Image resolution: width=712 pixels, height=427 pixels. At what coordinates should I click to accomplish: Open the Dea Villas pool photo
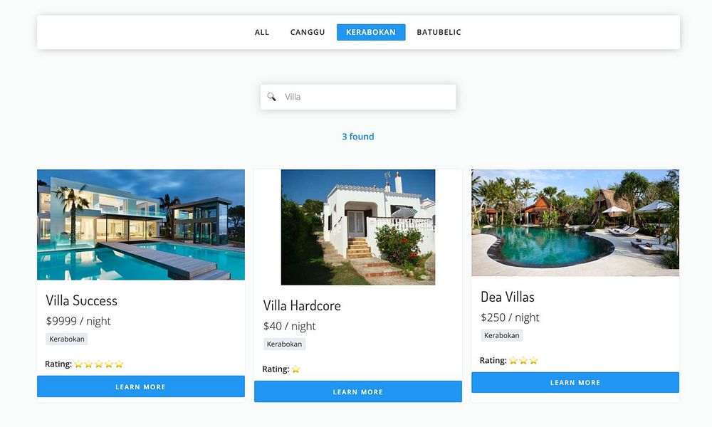point(575,223)
